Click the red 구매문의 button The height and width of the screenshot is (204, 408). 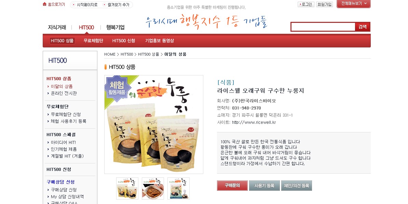pos(232,186)
